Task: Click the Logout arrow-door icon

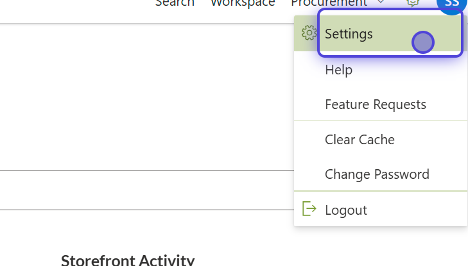Action: [x=309, y=208]
